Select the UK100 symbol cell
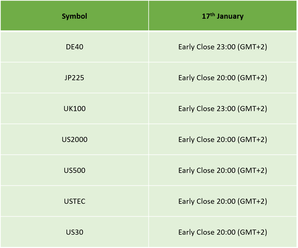 tap(74, 109)
